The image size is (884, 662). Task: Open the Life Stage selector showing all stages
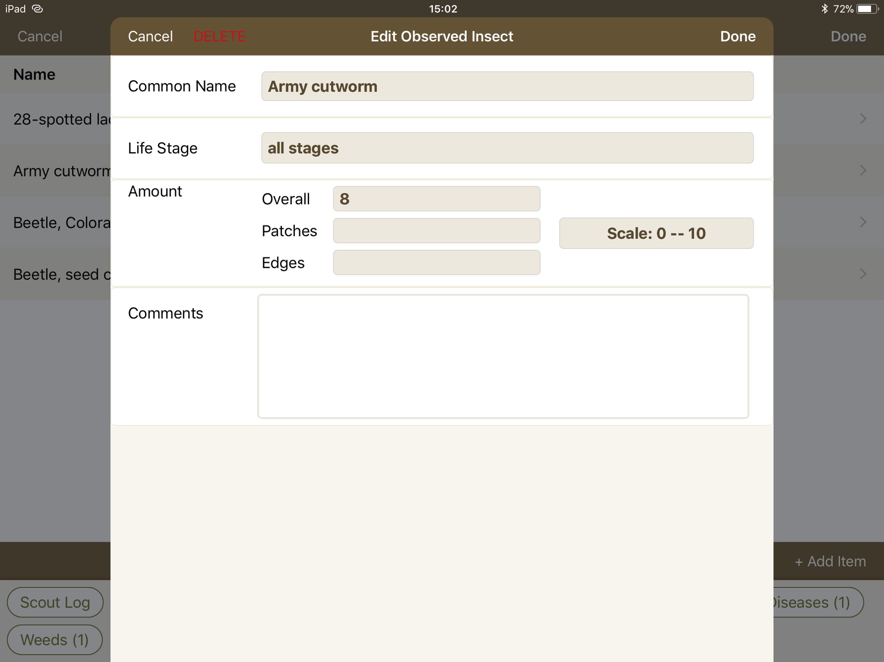click(507, 148)
